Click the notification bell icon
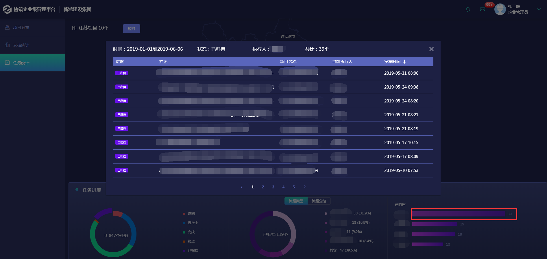The height and width of the screenshot is (259, 547). tap(467, 9)
